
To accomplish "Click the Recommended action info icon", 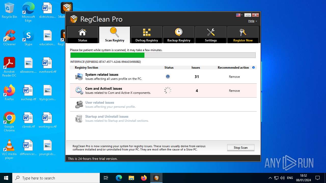I will tap(253, 68).
